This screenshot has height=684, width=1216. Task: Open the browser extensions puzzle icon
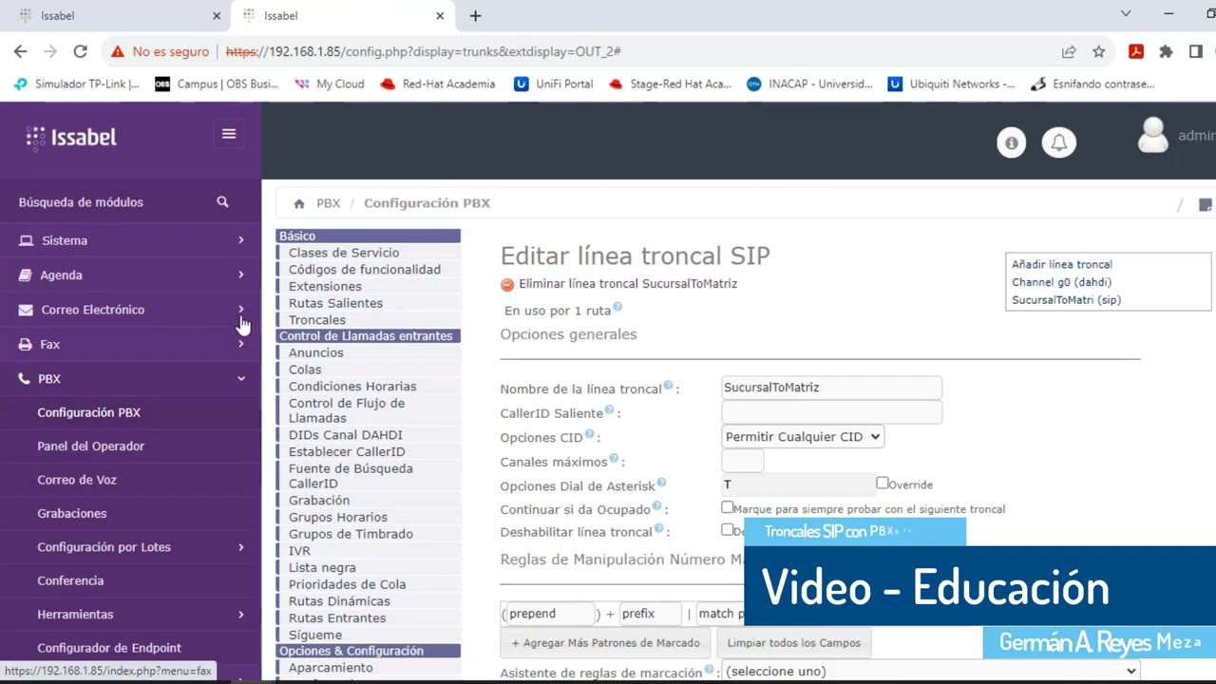pos(1167,51)
